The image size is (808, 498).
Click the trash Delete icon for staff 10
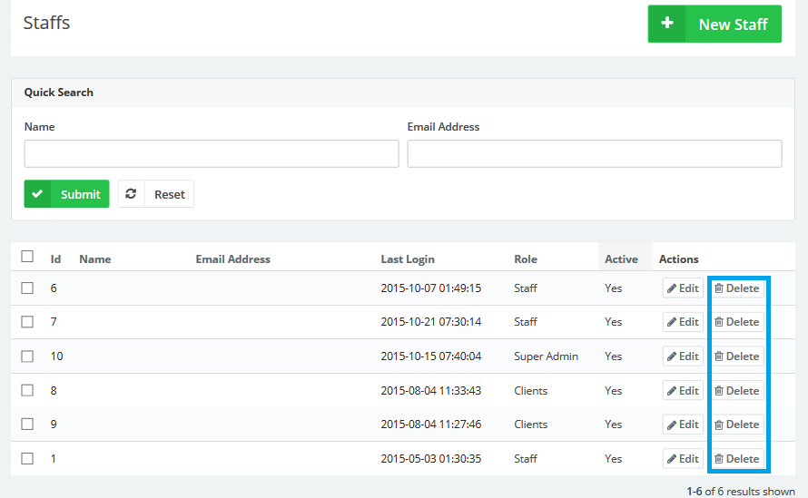(x=719, y=356)
